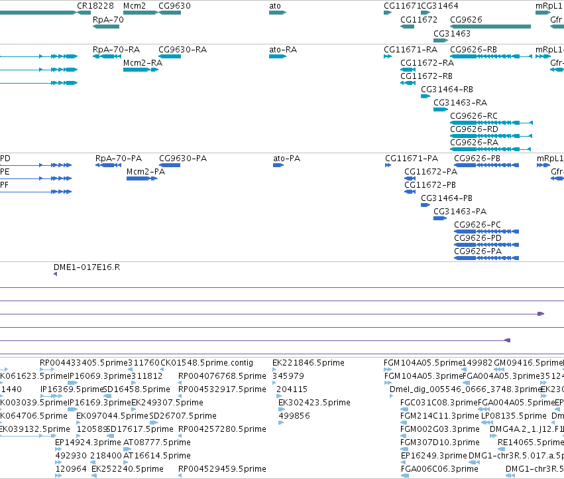Click the CG9626-RA transcript label

(x=474, y=143)
